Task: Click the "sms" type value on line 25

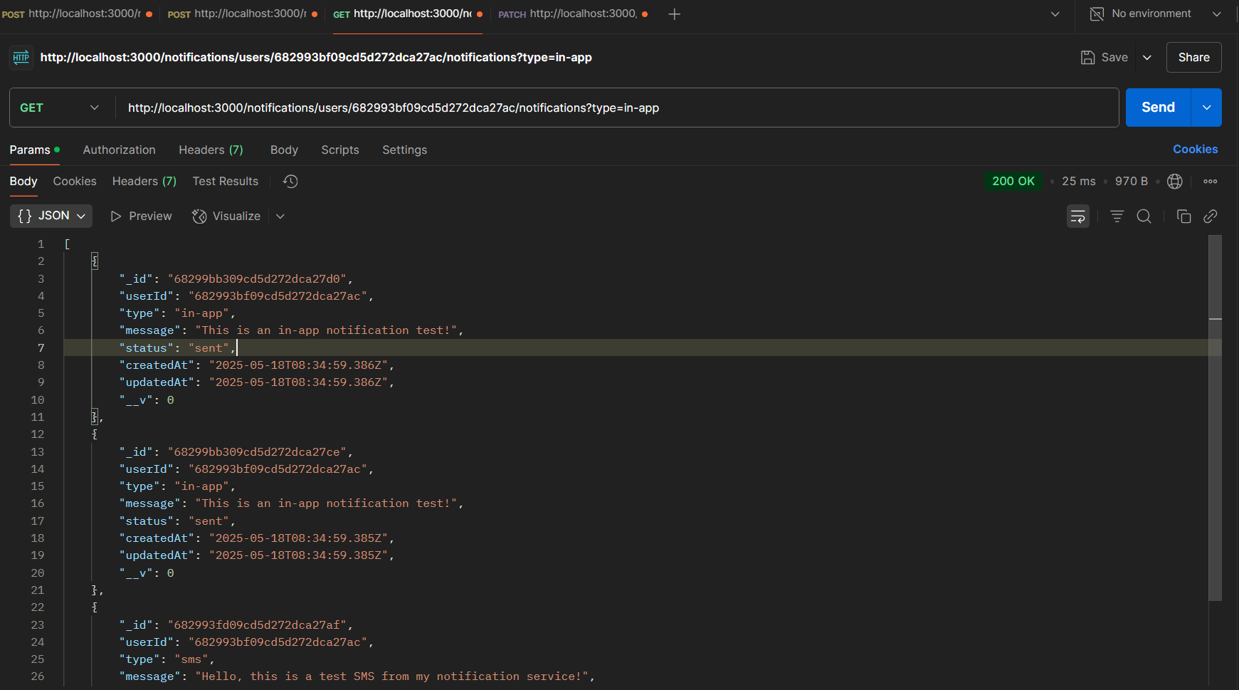Action: [x=191, y=659]
